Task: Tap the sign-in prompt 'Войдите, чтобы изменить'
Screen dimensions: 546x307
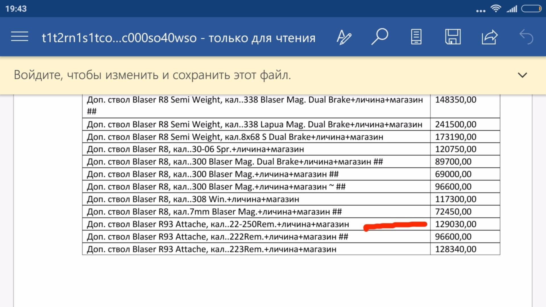Action: [152, 75]
